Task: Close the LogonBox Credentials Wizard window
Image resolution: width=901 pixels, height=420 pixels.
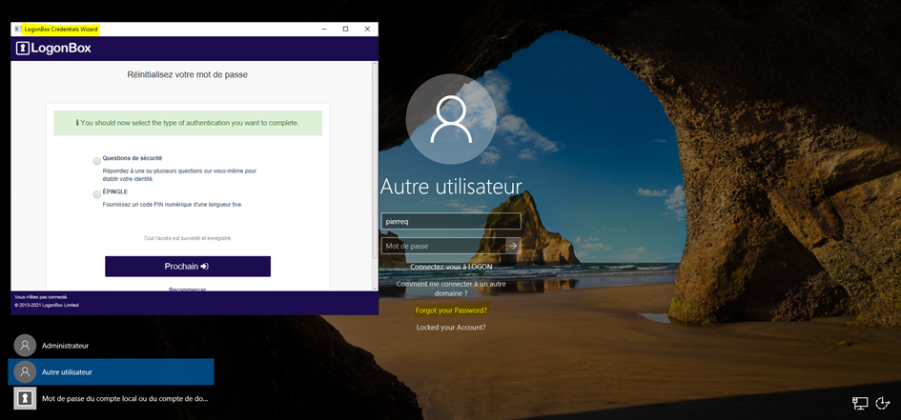Action: [x=367, y=30]
